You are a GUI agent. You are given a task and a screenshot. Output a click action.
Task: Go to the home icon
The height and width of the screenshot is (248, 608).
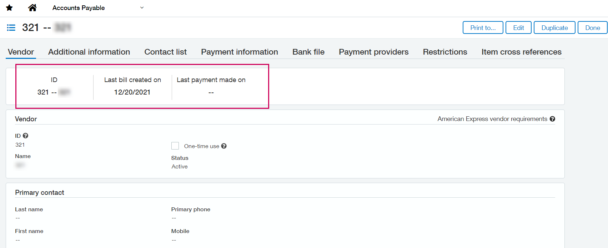pos(32,7)
